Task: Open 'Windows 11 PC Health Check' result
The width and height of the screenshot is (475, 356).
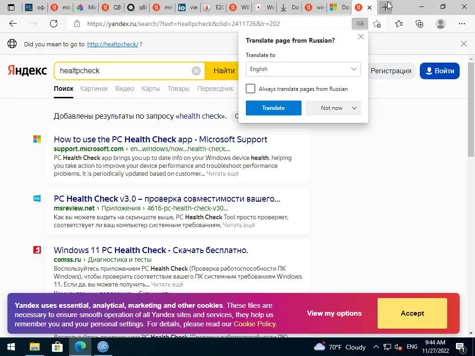Action: coord(151,250)
